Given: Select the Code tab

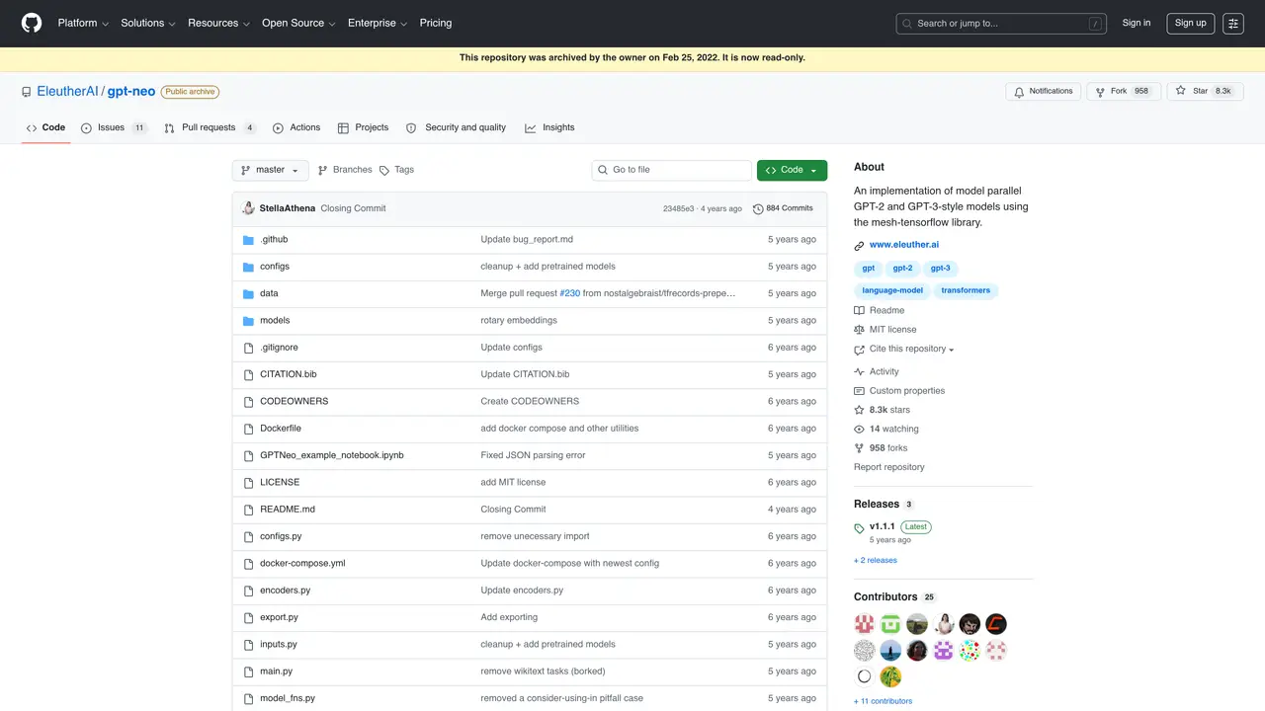Looking at the screenshot, I should click(x=45, y=127).
